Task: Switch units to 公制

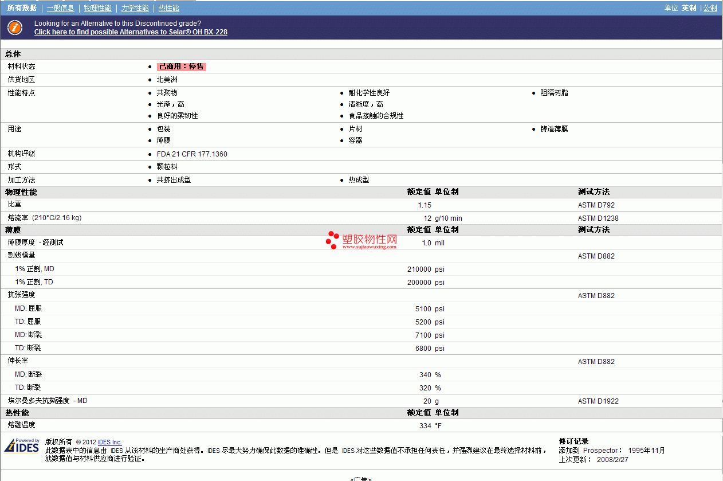Action: click(x=710, y=8)
